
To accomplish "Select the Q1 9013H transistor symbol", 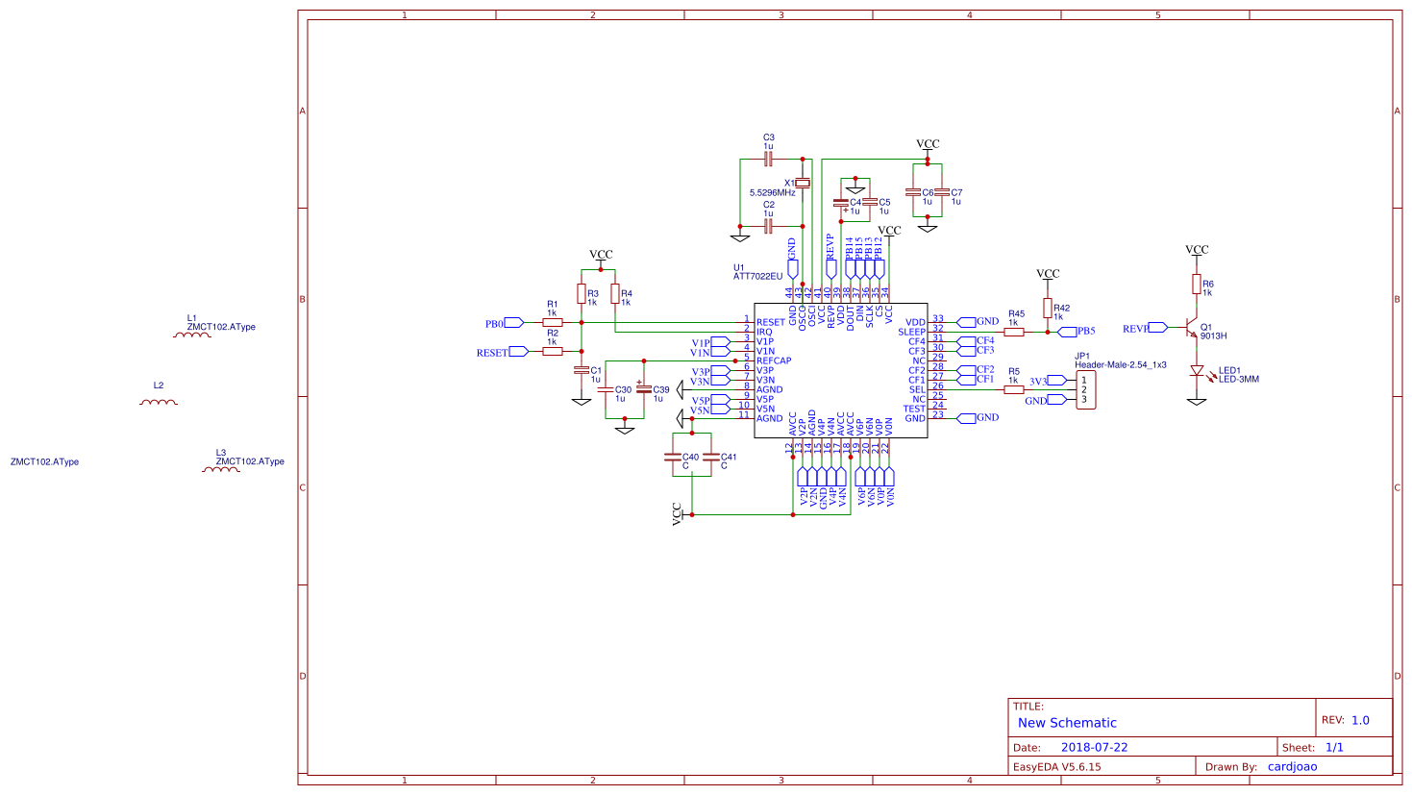I will coord(1190,328).
